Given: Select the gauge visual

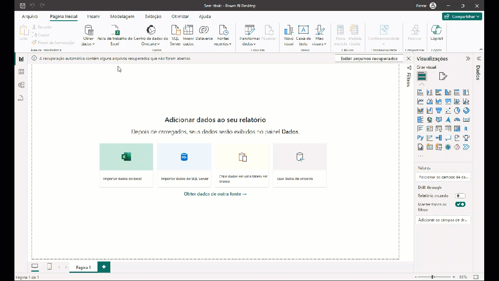Looking at the screenshot, I should [457, 119].
